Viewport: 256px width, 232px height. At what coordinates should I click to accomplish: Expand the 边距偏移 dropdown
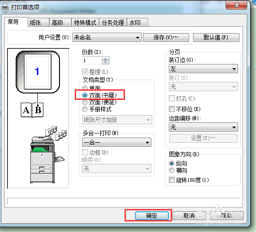tap(203, 127)
